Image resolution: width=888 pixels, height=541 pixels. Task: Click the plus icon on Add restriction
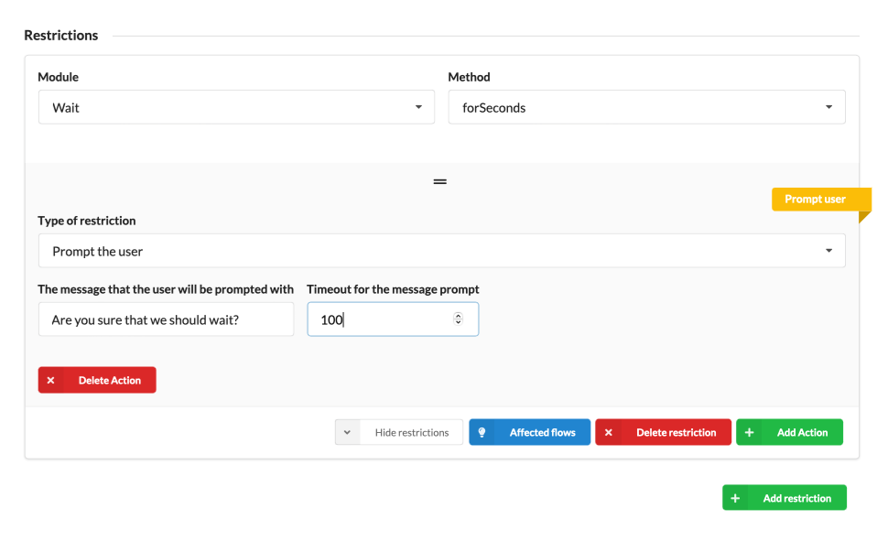(735, 498)
